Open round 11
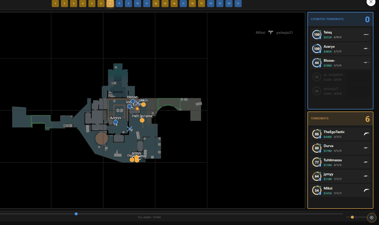379x225 pixels. pos(147,3)
